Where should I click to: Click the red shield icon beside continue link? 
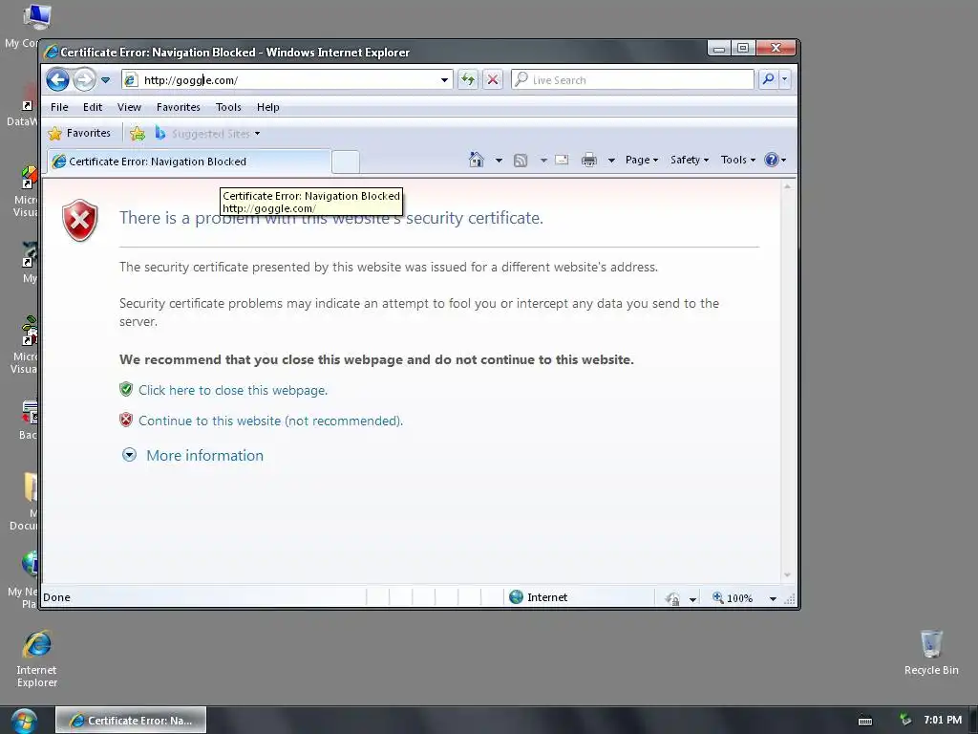126,420
